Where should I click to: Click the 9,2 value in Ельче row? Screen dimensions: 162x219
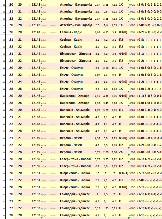[114, 75]
